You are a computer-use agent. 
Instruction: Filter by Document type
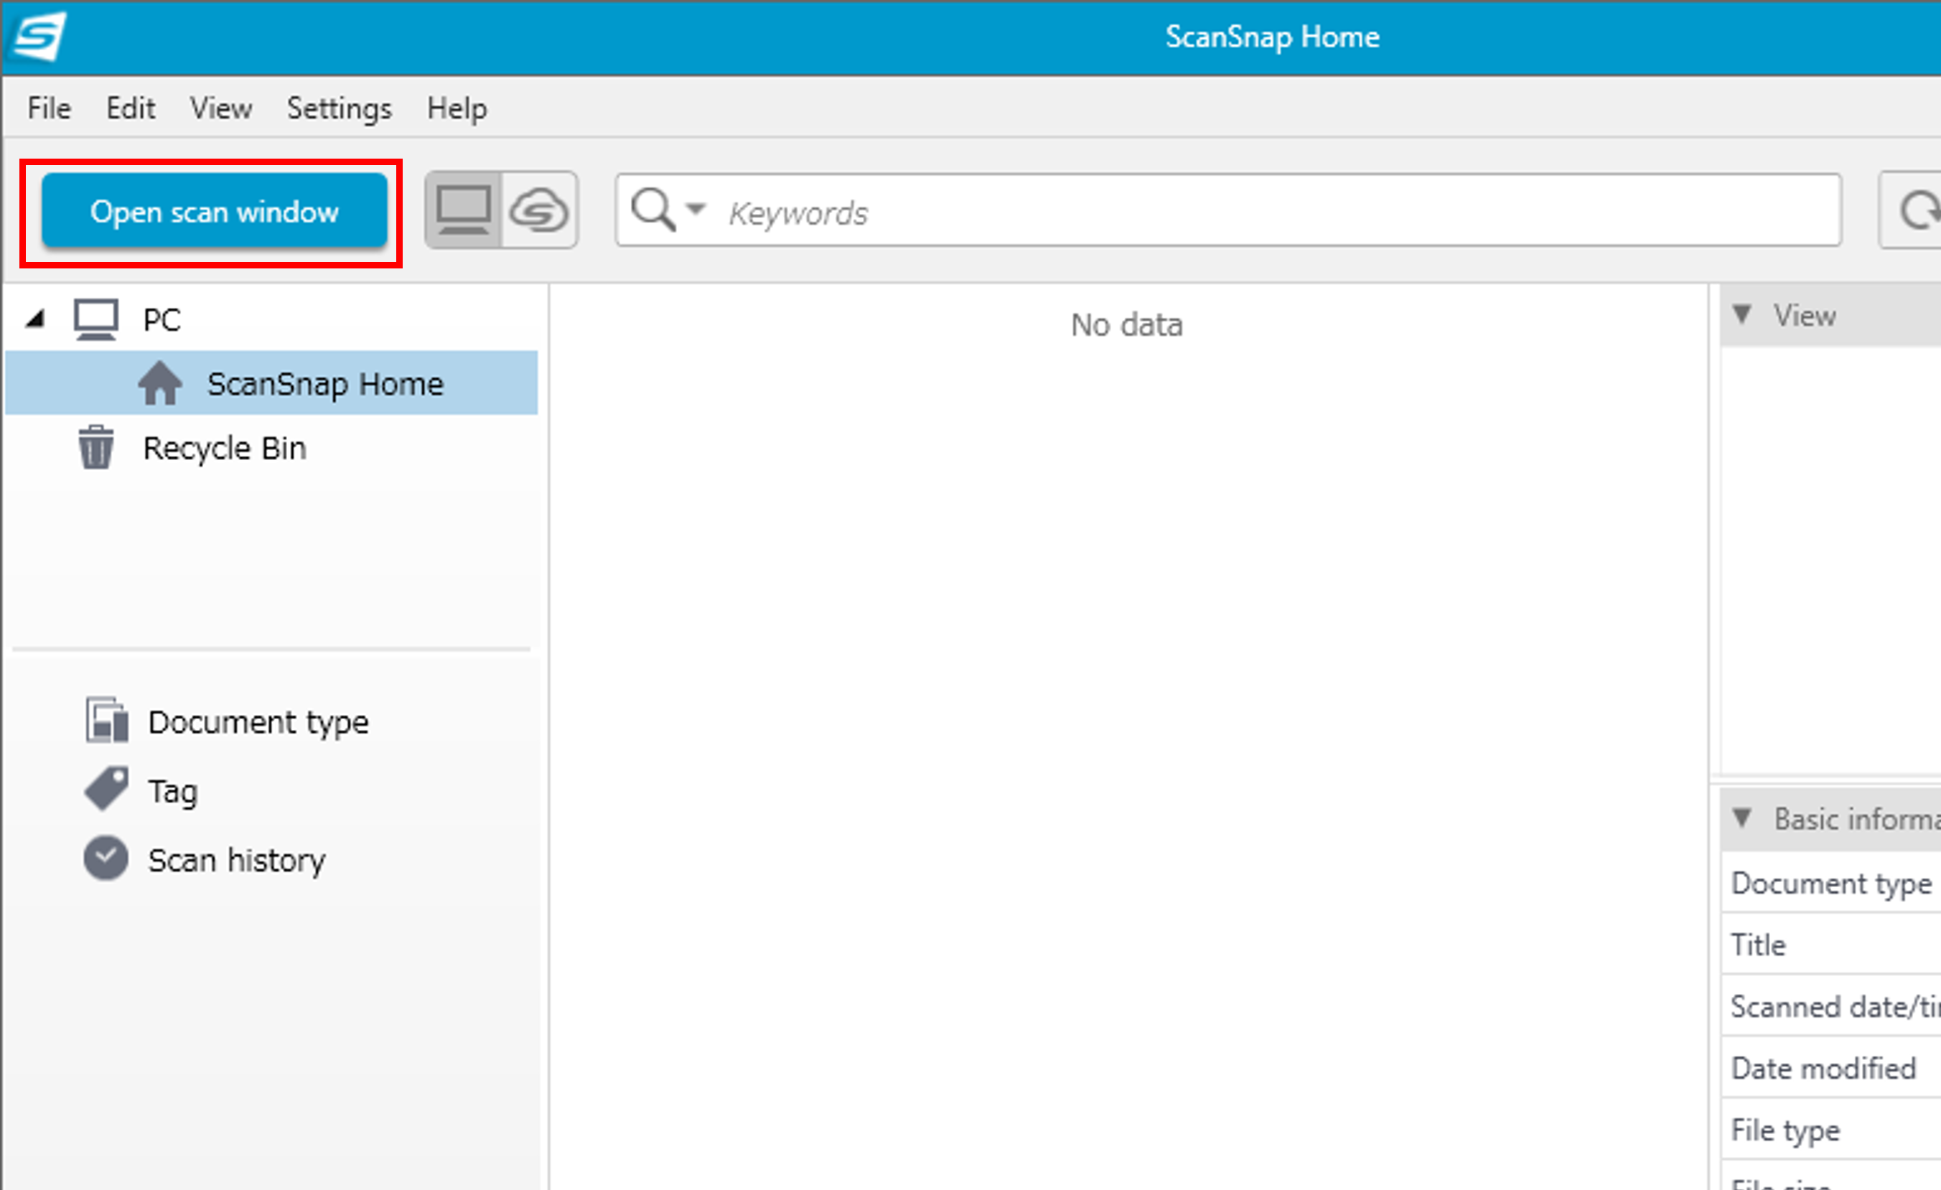point(258,722)
